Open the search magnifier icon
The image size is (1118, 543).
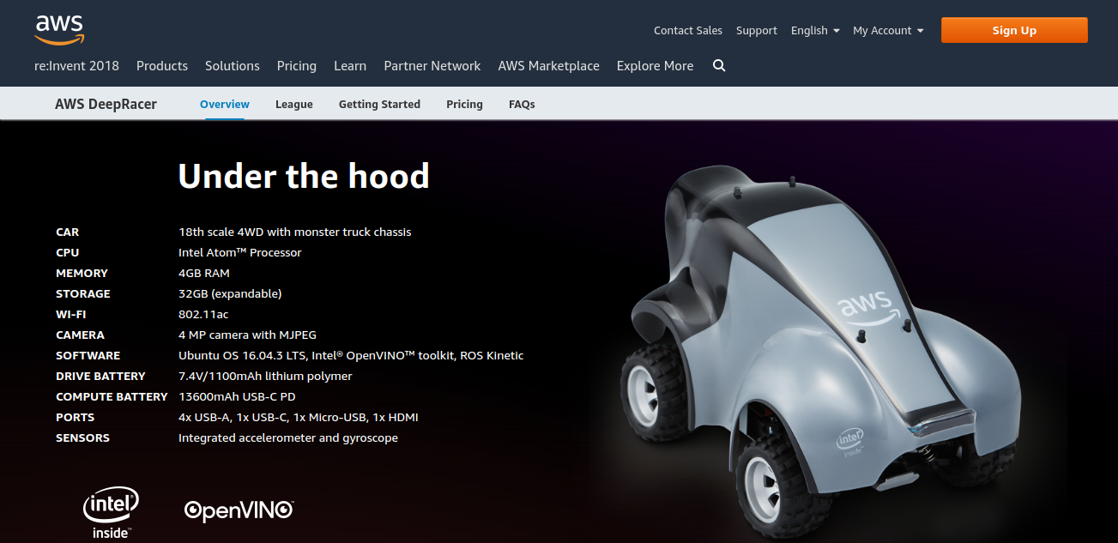click(x=719, y=65)
